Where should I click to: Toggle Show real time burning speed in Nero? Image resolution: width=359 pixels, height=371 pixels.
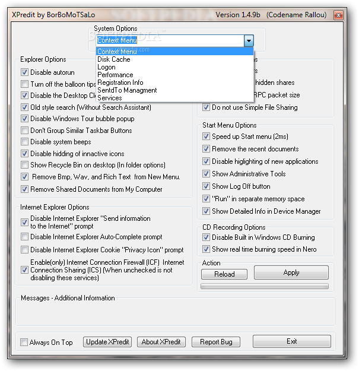point(206,249)
